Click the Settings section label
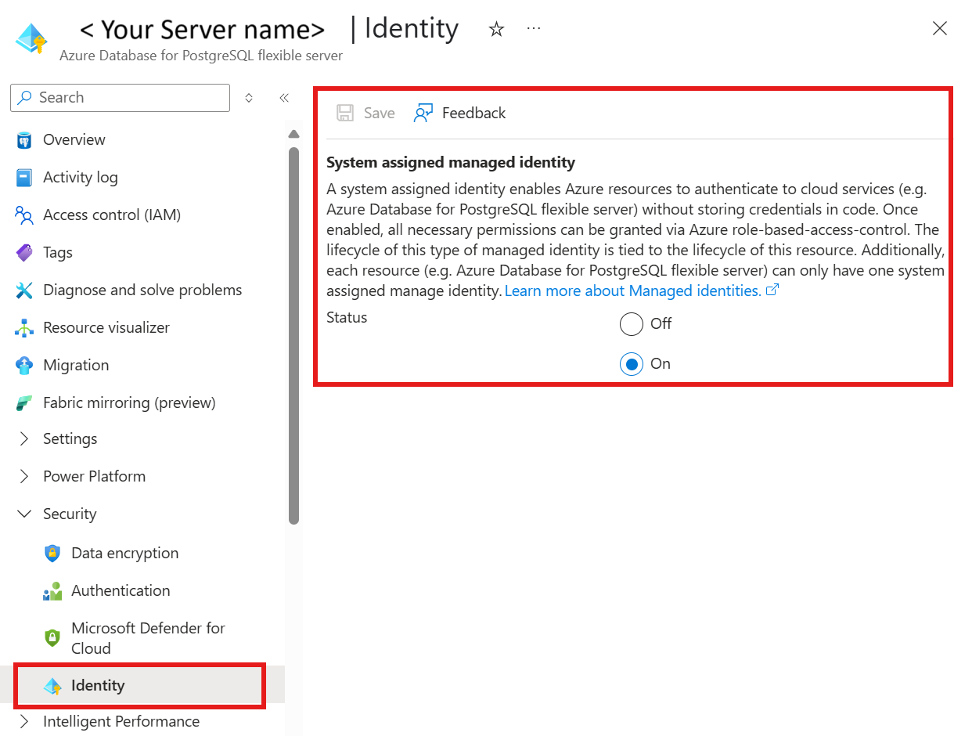954x736 pixels. coord(70,438)
